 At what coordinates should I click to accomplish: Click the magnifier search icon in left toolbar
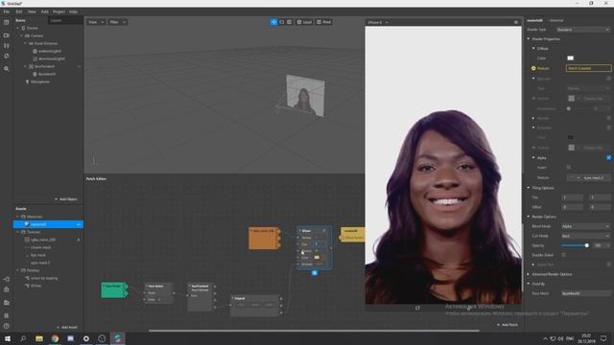click(x=7, y=68)
